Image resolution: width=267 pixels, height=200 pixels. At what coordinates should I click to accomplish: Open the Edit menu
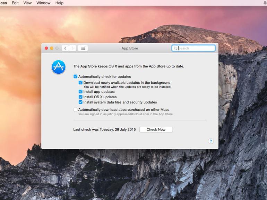coord(15,3)
